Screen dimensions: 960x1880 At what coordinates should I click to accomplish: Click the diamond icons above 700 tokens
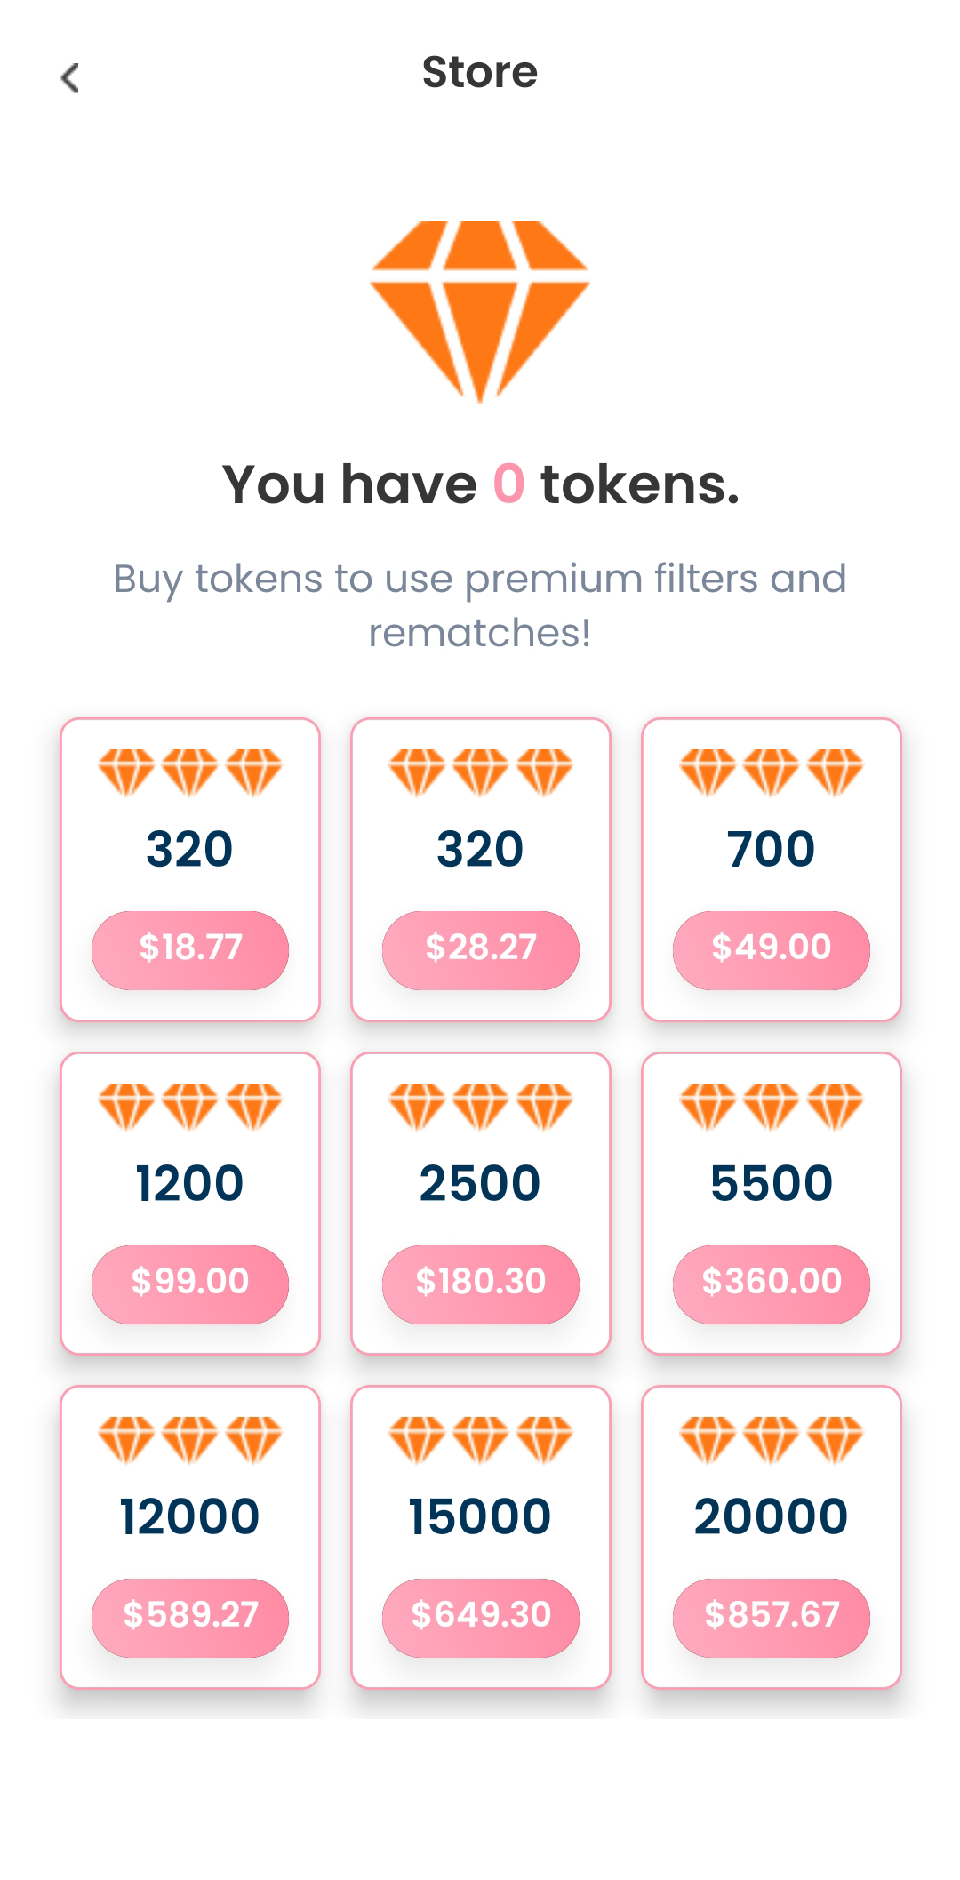(771, 771)
